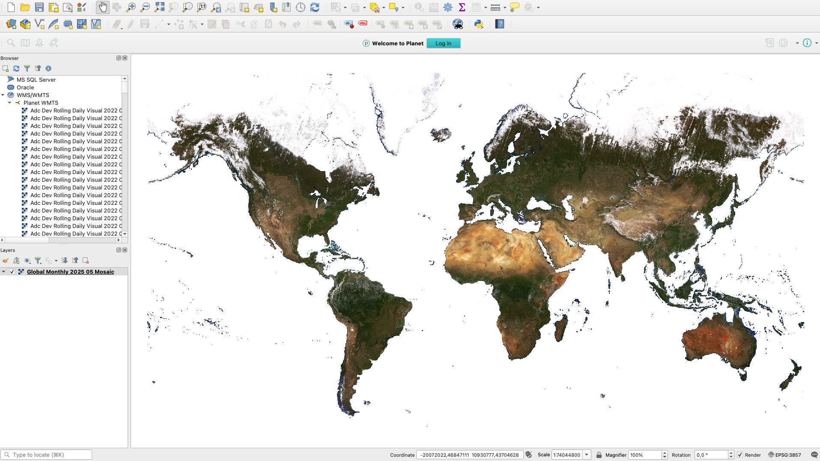The image size is (820, 461).
Task: Open the measure tool dropdown arrow
Action: click(505, 7)
